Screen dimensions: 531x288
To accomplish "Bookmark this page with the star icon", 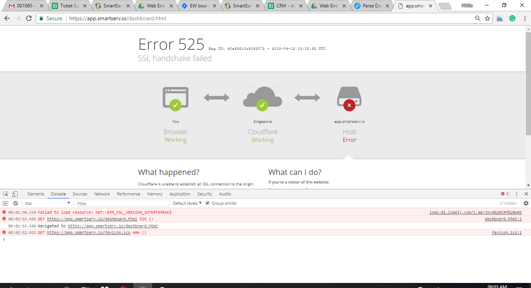I will coord(487,18).
